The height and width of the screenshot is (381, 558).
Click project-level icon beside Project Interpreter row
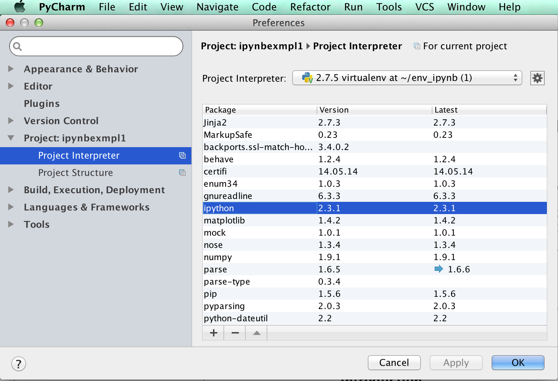[182, 155]
